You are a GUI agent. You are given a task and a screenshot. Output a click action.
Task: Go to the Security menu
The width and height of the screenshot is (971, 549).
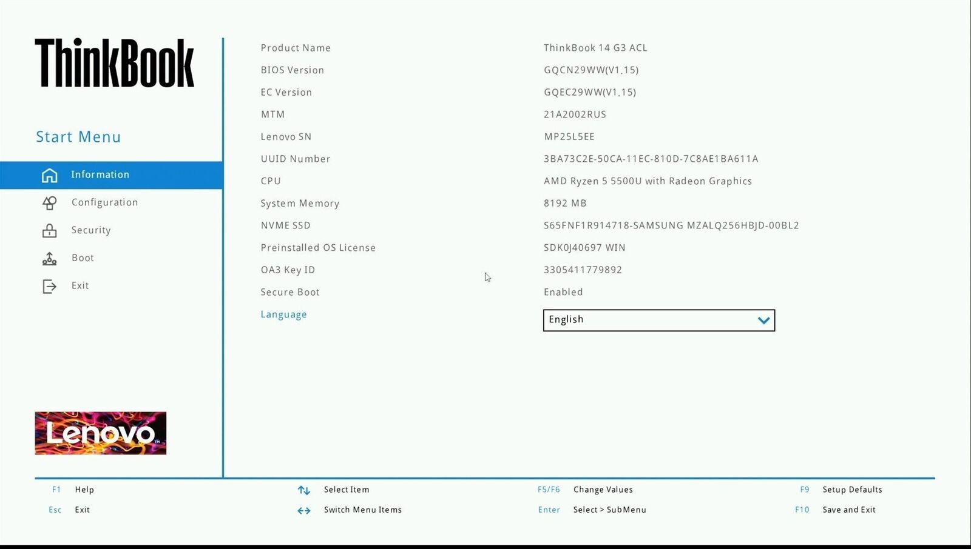click(x=112, y=230)
